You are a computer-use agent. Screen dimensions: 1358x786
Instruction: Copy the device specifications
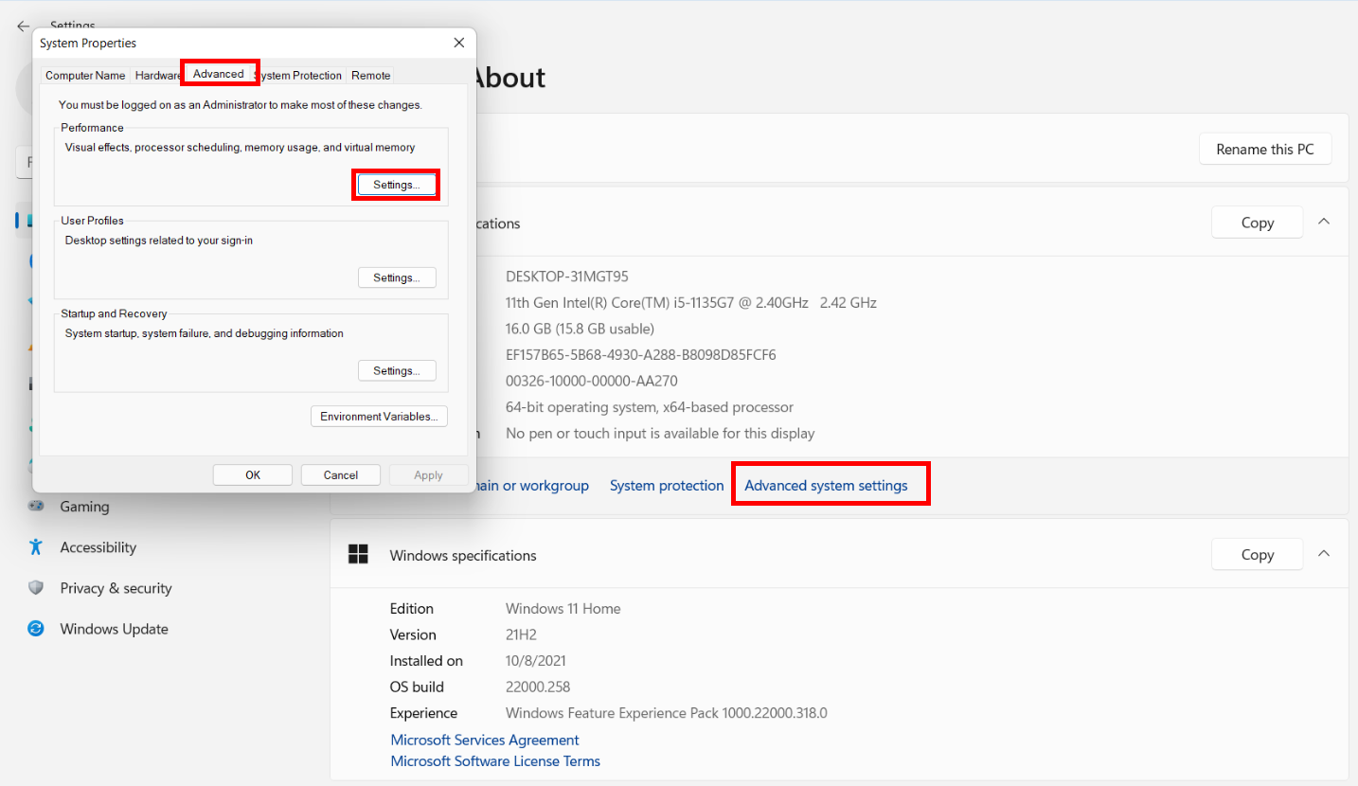click(1258, 223)
